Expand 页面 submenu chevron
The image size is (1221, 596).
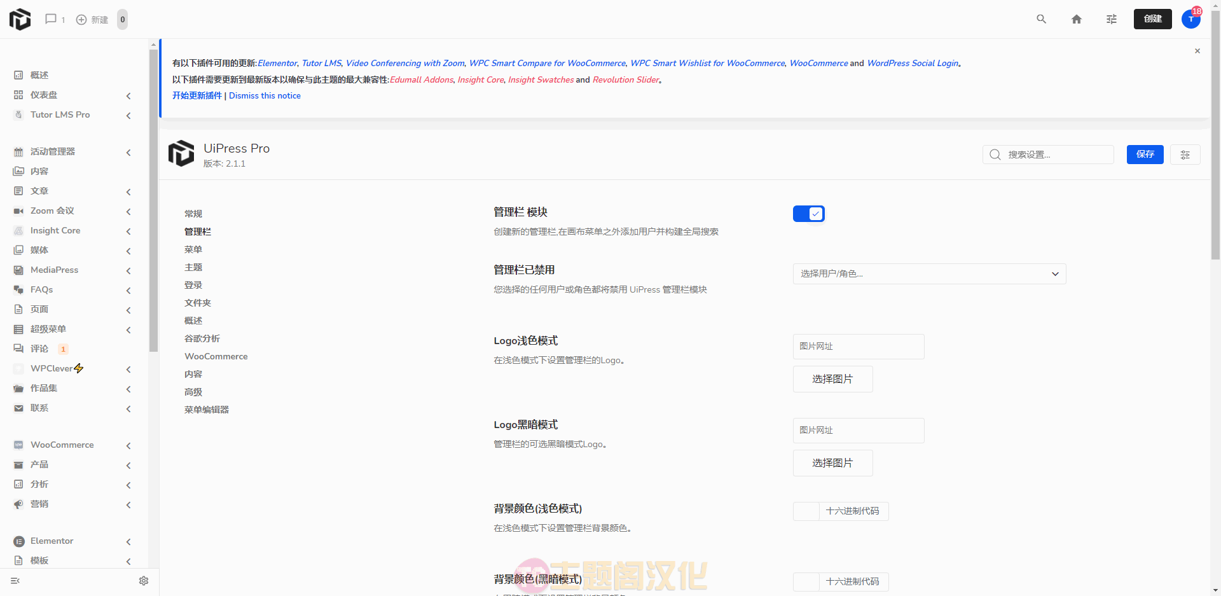pos(128,310)
